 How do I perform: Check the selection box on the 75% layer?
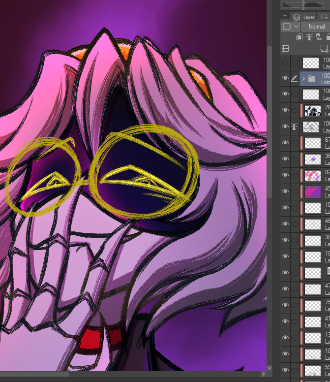[x=295, y=305]
